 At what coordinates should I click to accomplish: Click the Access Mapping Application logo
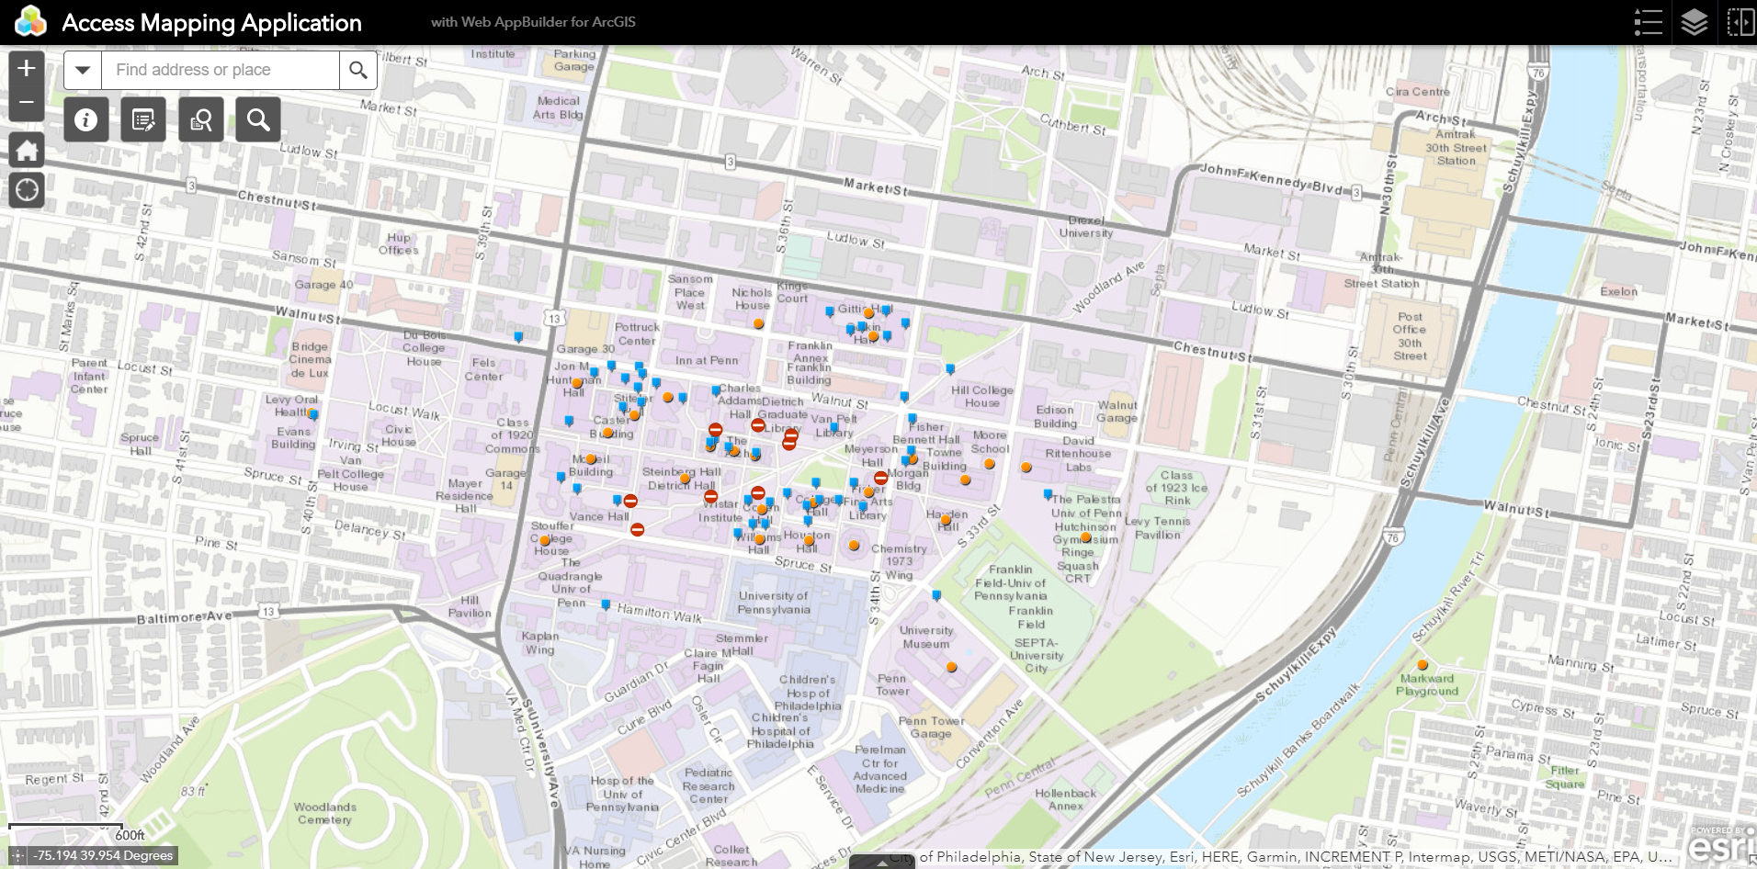tap(30, 22)
